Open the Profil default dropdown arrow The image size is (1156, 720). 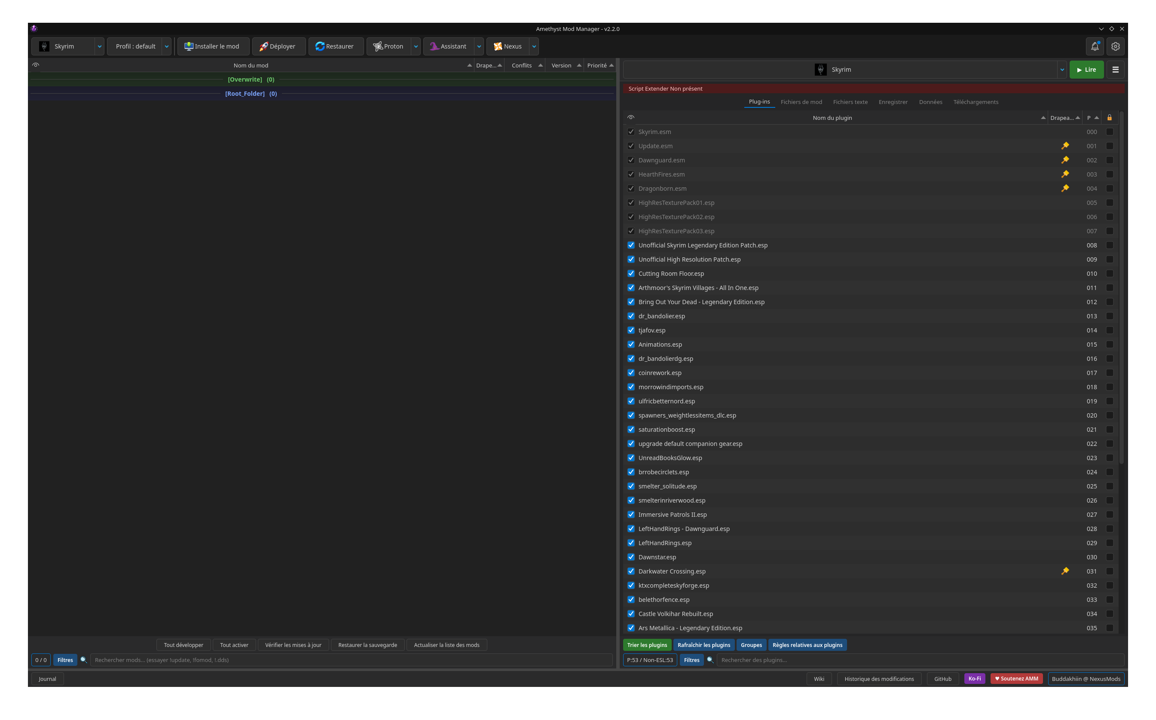(x=167, y=46)
